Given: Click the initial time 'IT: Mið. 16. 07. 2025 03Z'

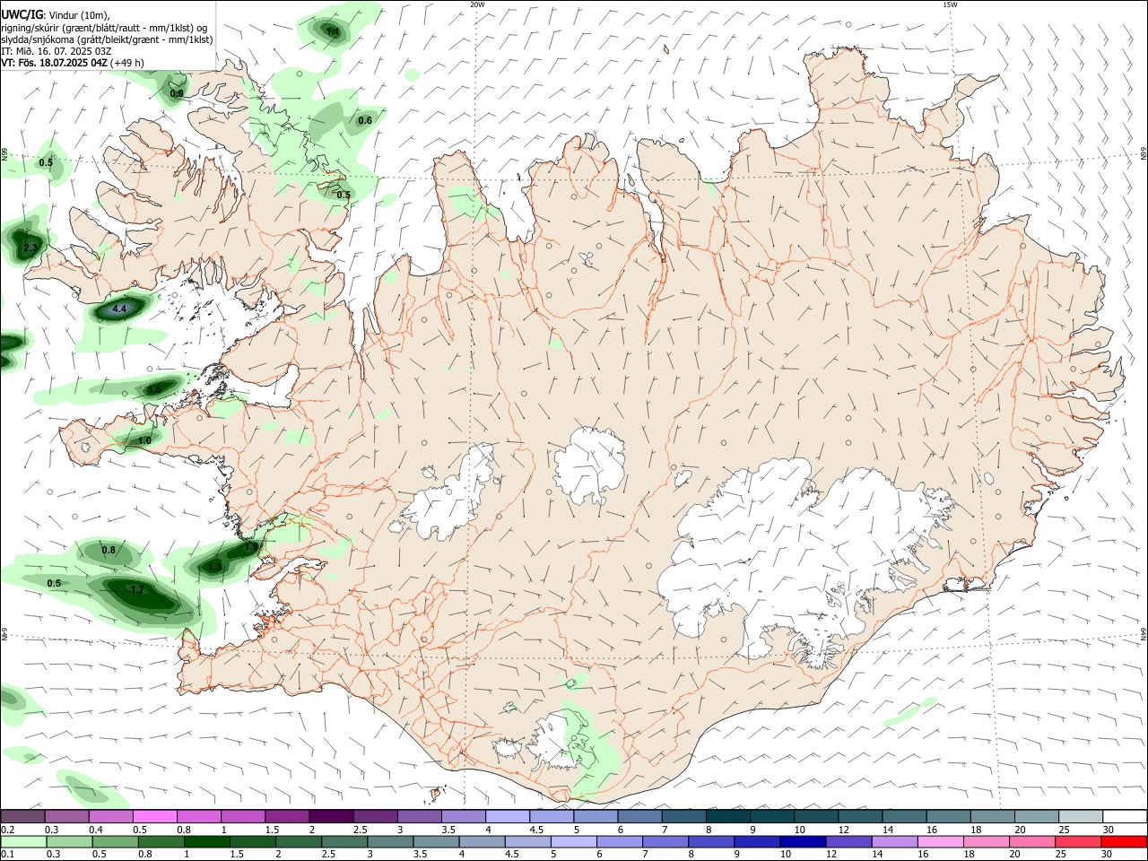Looking at the screenshot, I should tap(57, 50).
